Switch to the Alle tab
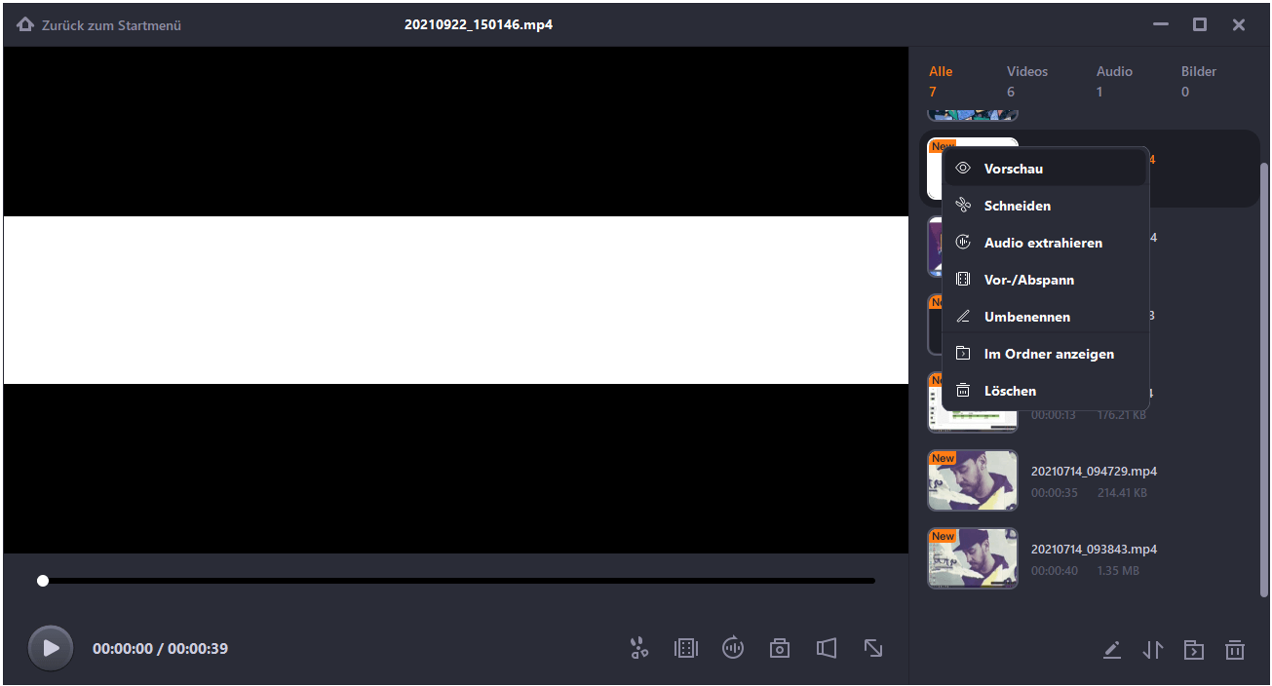This screenshot has height=686, width=1272. [x=941, y=81]
